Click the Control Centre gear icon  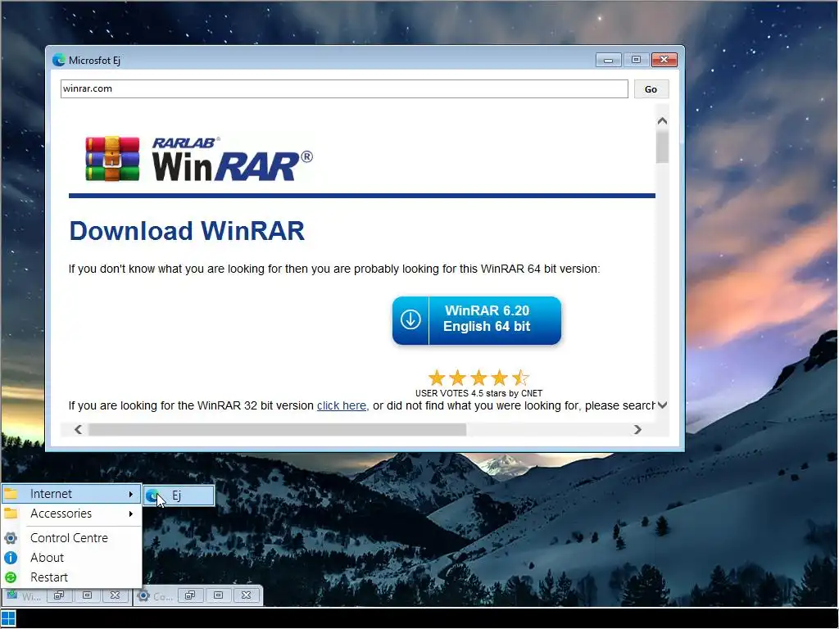[x=11, y=537]
